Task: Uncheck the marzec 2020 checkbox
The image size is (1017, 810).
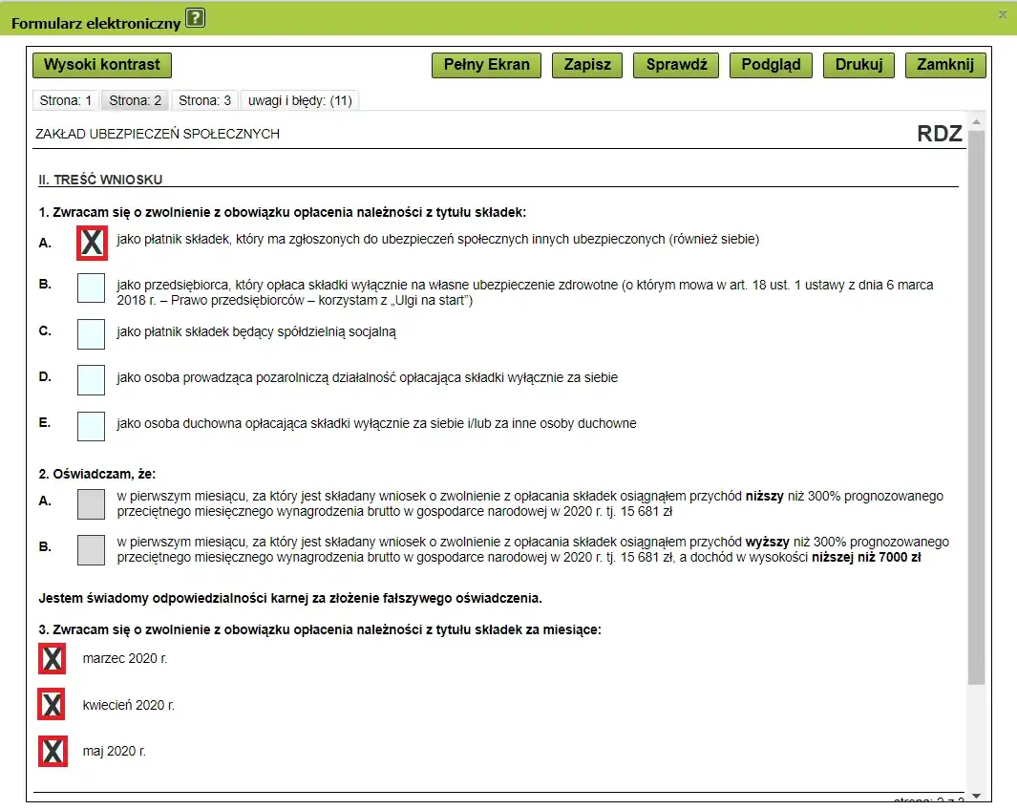Action: coord(52,658)
